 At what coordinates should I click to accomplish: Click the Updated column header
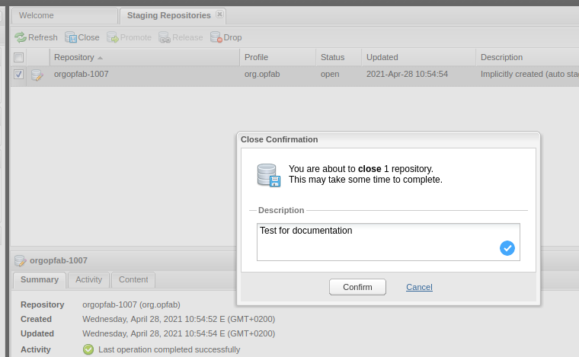419,57
